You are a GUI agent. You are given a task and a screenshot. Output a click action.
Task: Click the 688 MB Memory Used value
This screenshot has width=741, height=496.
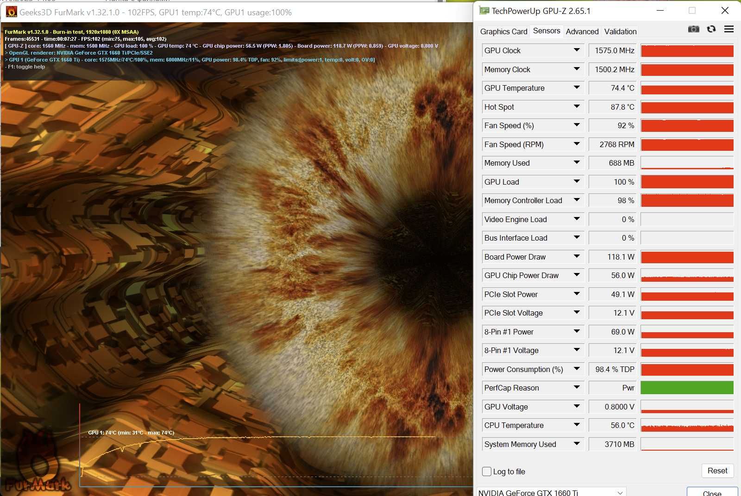(x=613, y=163)
